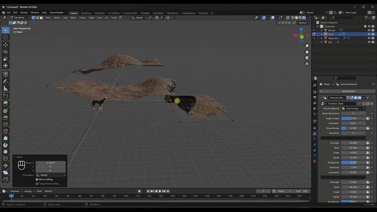Disable rendering for the Sun object
The width and height of the screenshot is (377, 212).
pyautogui.click(x=373, y=42)
